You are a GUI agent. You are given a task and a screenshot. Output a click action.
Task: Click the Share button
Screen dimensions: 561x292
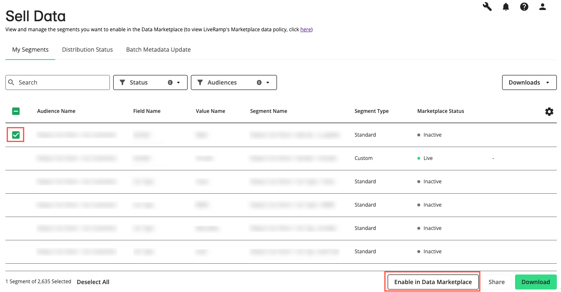tap(497, 282)
